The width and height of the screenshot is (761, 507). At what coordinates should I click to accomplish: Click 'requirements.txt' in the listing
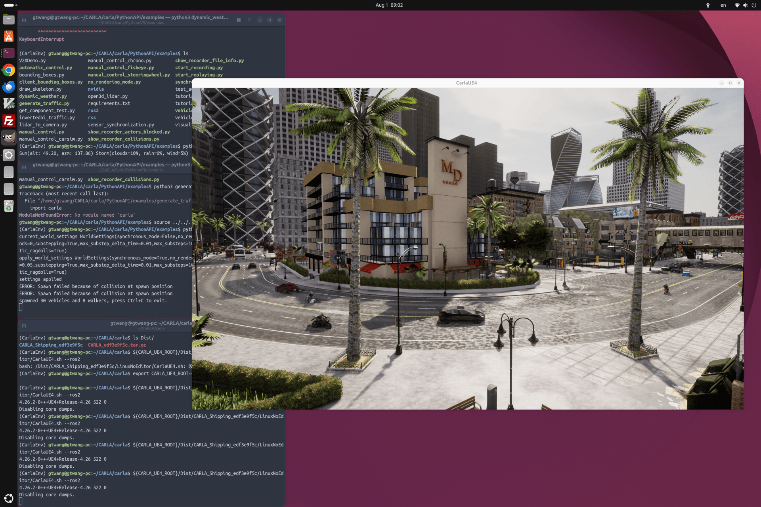click(x=109, y=103)
